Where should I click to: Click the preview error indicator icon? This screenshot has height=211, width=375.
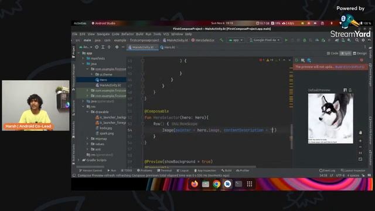(x=362, y=60)
